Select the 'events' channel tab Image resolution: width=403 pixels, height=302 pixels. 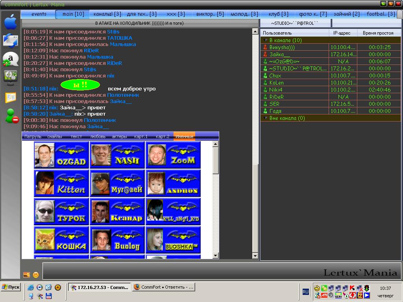39,14
